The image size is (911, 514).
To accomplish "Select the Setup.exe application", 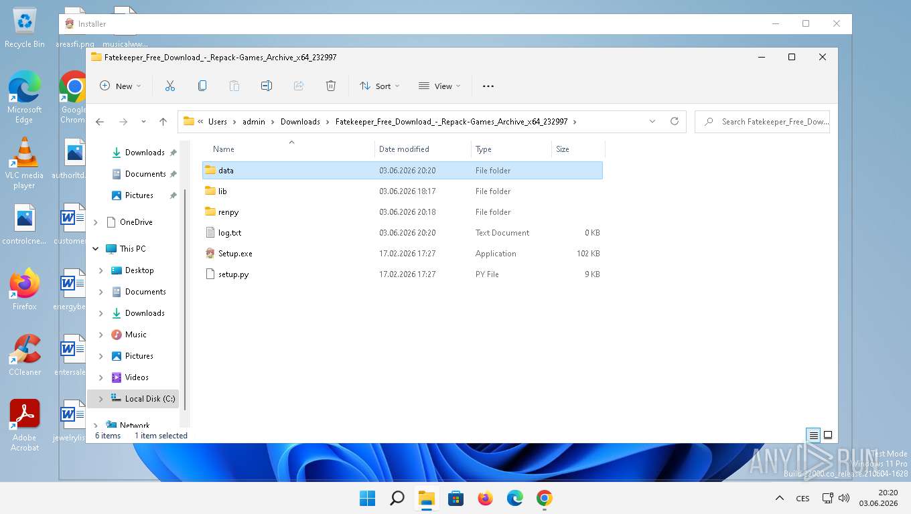I will 403,254.
